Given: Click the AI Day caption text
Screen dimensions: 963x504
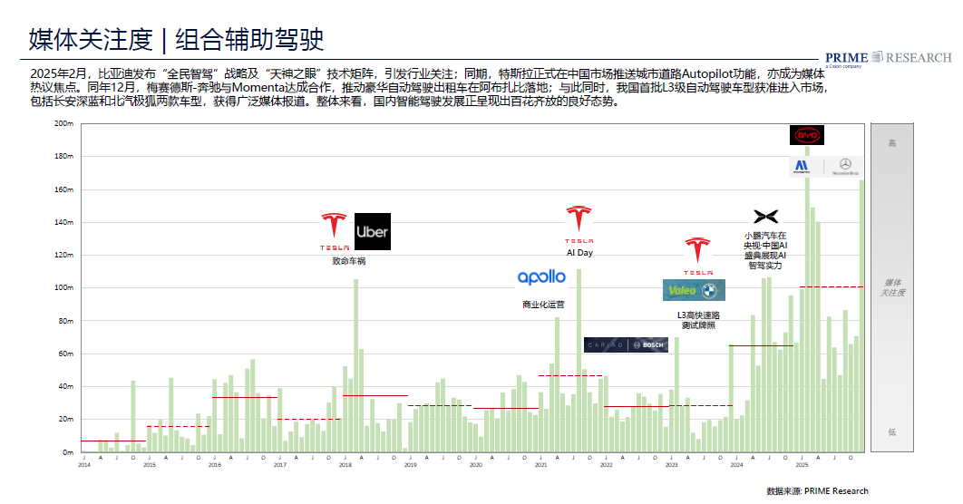Looking at the screenshot, I should point(579,252).
